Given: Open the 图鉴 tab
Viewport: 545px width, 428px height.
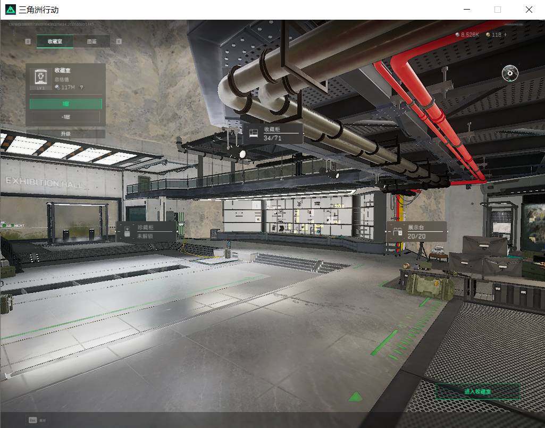Looking at the screenshot, I should (92, 41).
